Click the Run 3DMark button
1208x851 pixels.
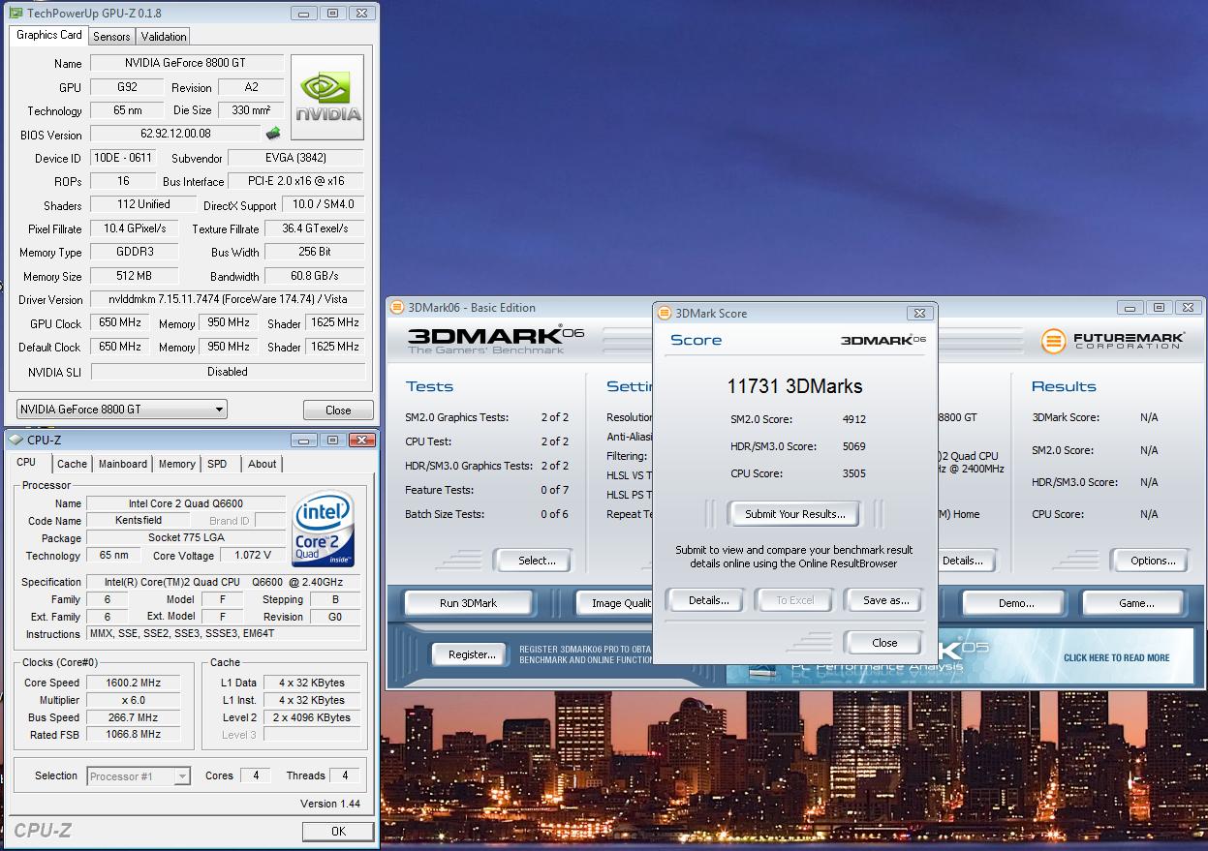[x=469, y=603]
